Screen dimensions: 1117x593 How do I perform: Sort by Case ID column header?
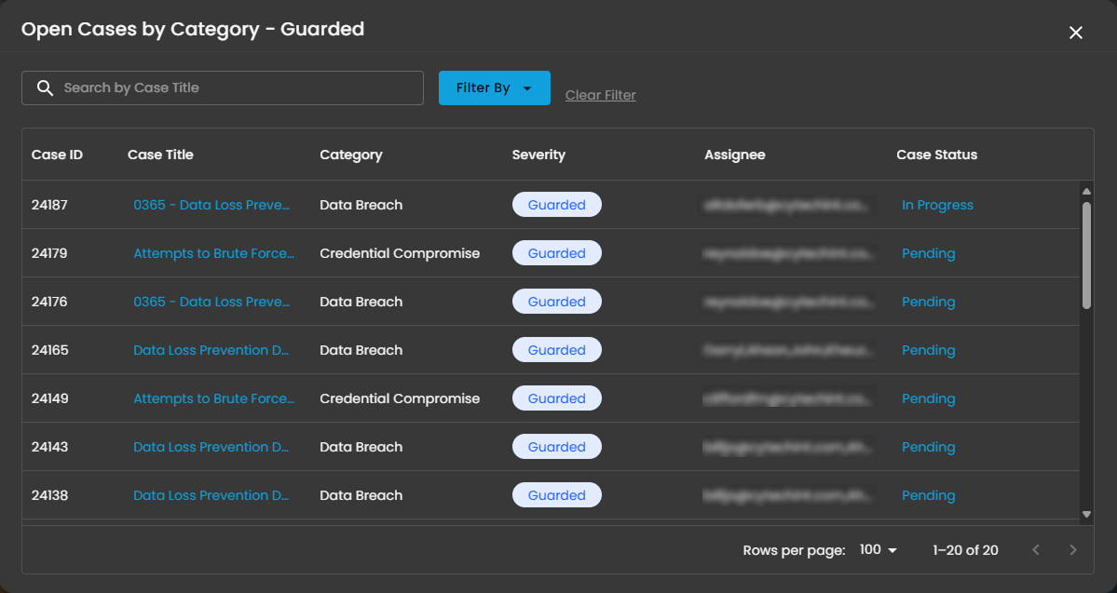point(57,155)
